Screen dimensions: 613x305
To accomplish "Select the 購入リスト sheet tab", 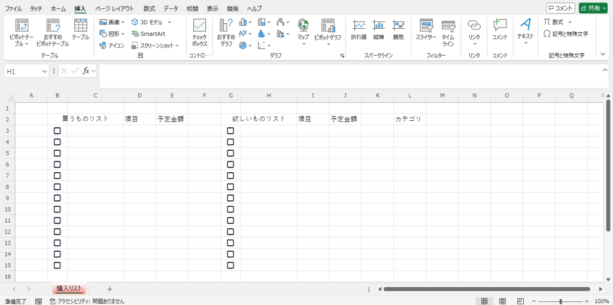I will coord(69,289).
